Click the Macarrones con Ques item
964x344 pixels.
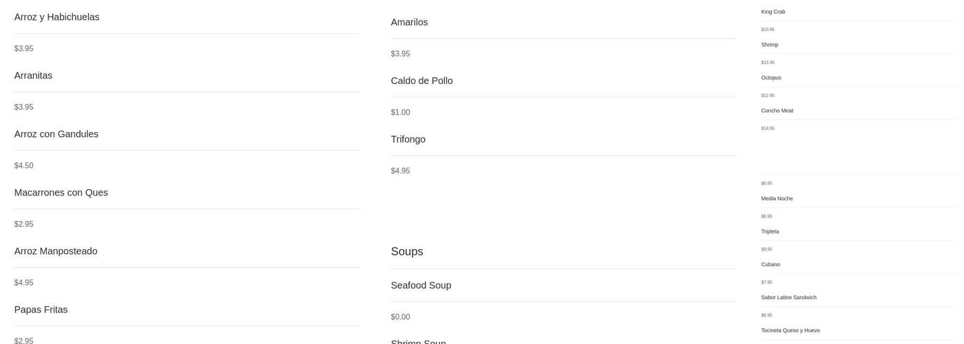61,193
